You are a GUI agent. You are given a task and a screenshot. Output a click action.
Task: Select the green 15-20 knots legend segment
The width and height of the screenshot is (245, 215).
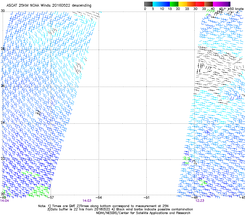tap(174, 4)
